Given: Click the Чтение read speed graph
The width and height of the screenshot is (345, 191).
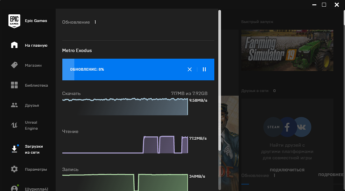Looking at the screenshot, I should 125,145.
